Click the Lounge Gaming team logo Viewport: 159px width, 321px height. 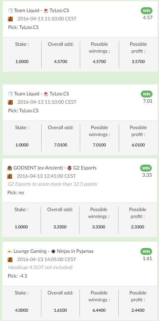click(10, 251)
